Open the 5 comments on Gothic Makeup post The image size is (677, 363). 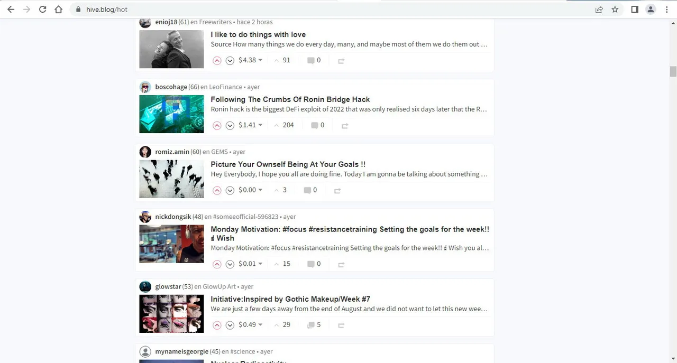pyautogui.click(x=314, y=325)
